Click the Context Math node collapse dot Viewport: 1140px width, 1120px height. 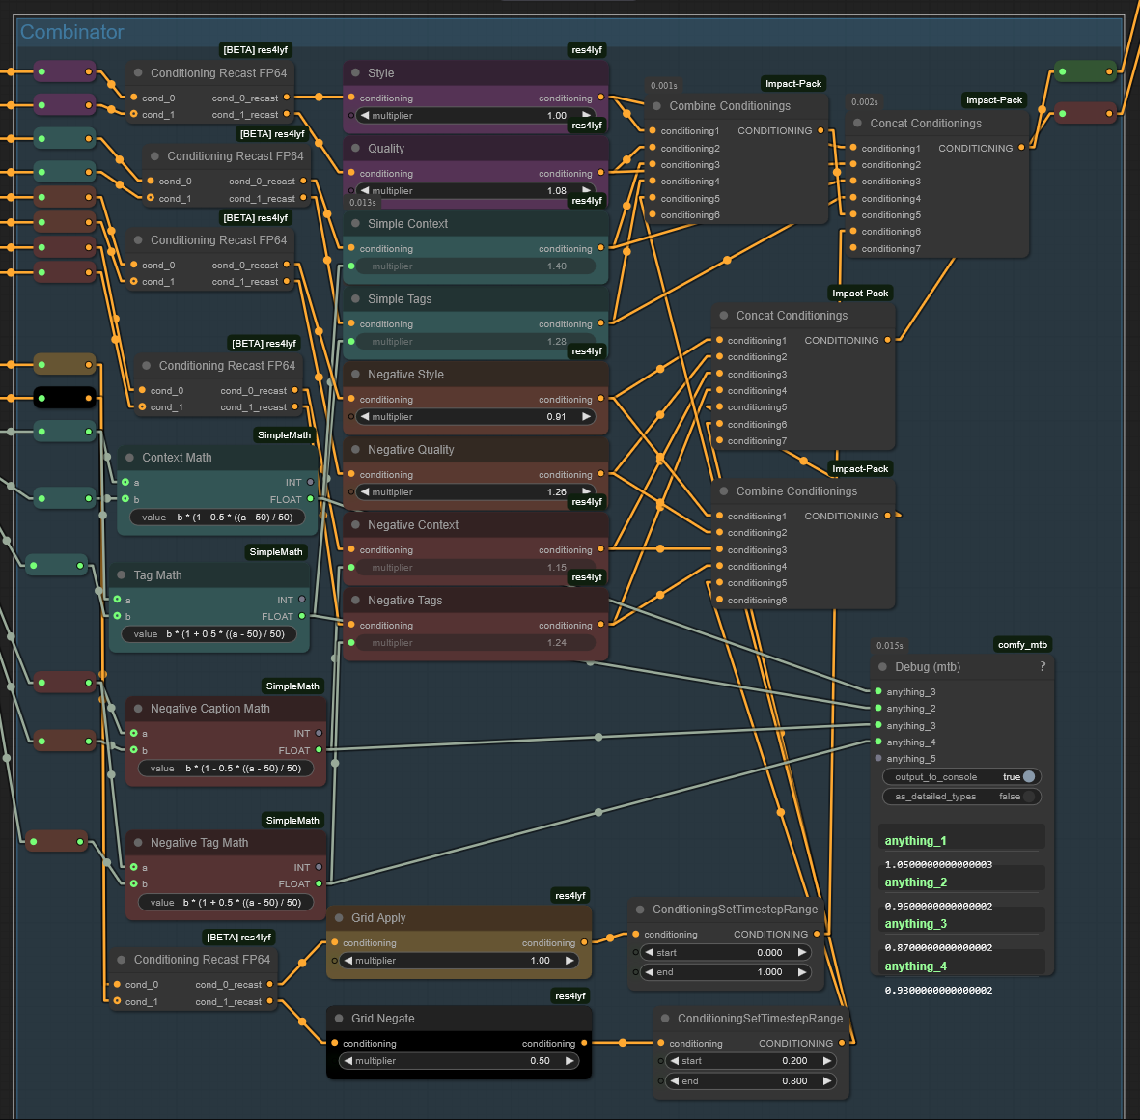pos(129,458)
